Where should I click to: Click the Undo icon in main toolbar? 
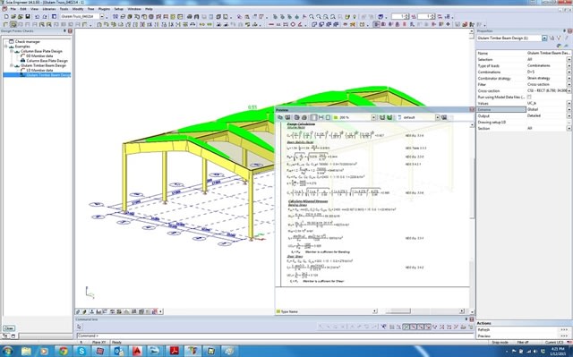click(x=38, y=17)
